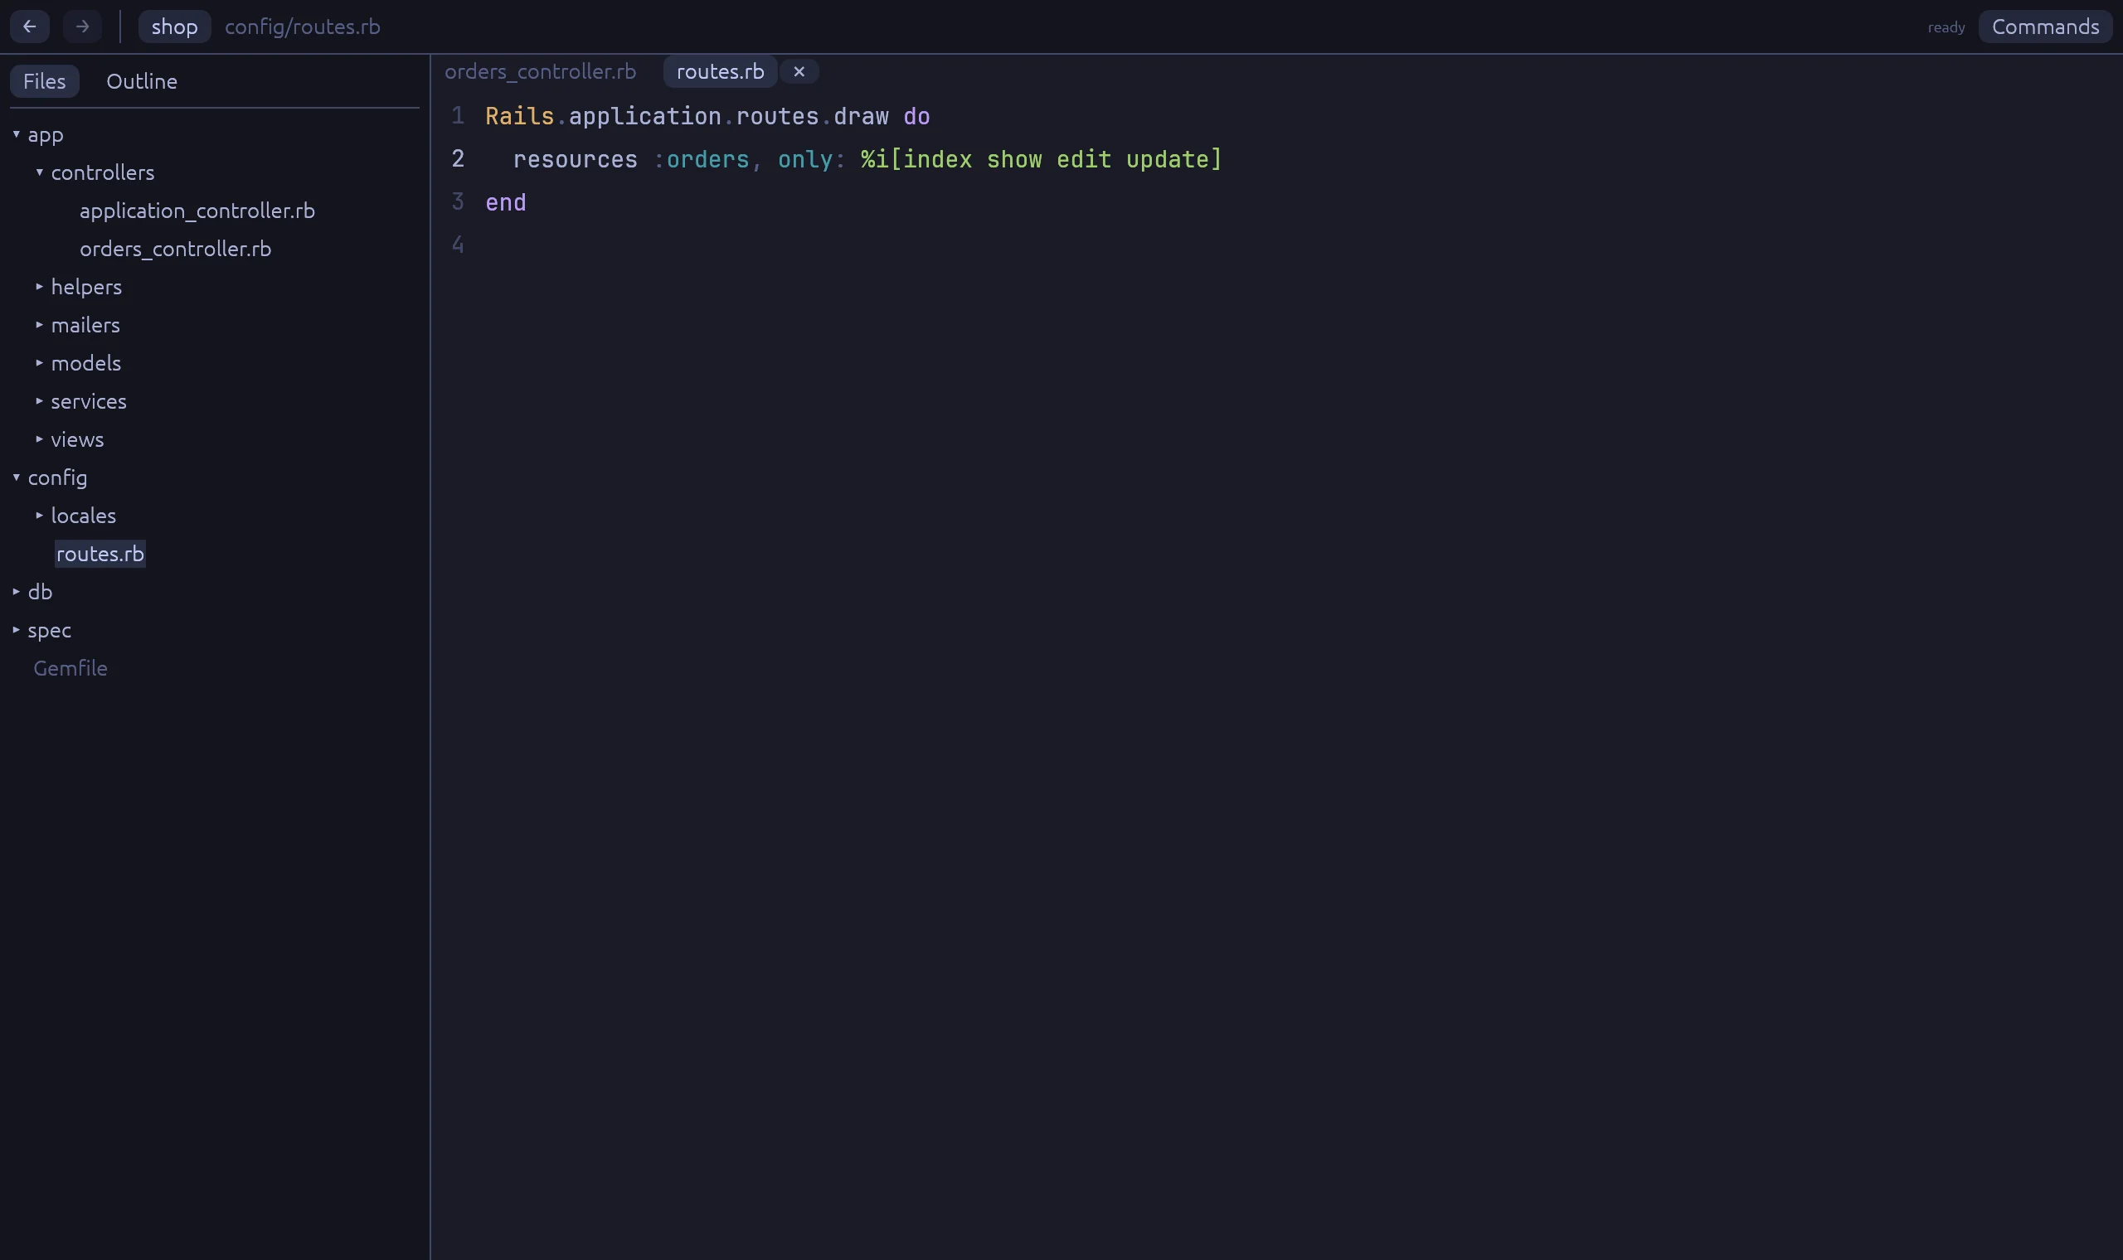The image size is (2123, 1260).
Task: Expand the views folder arrow
Action: [x=39, y=439]
